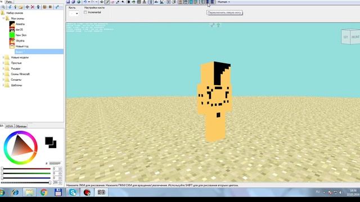
Task: Click the floppy disk taskbar icon
Action: click(x=58, y=192)
